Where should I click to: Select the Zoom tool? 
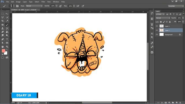pyautogui.click(x=7, y=47)
